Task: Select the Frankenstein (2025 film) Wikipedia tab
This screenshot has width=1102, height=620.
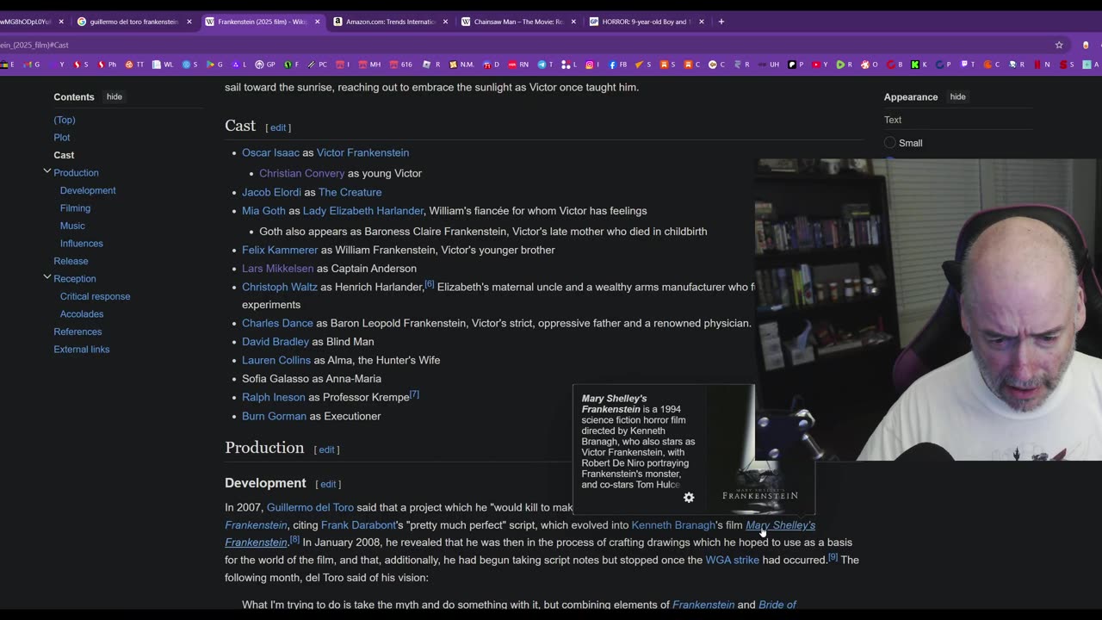Action: 262,22
